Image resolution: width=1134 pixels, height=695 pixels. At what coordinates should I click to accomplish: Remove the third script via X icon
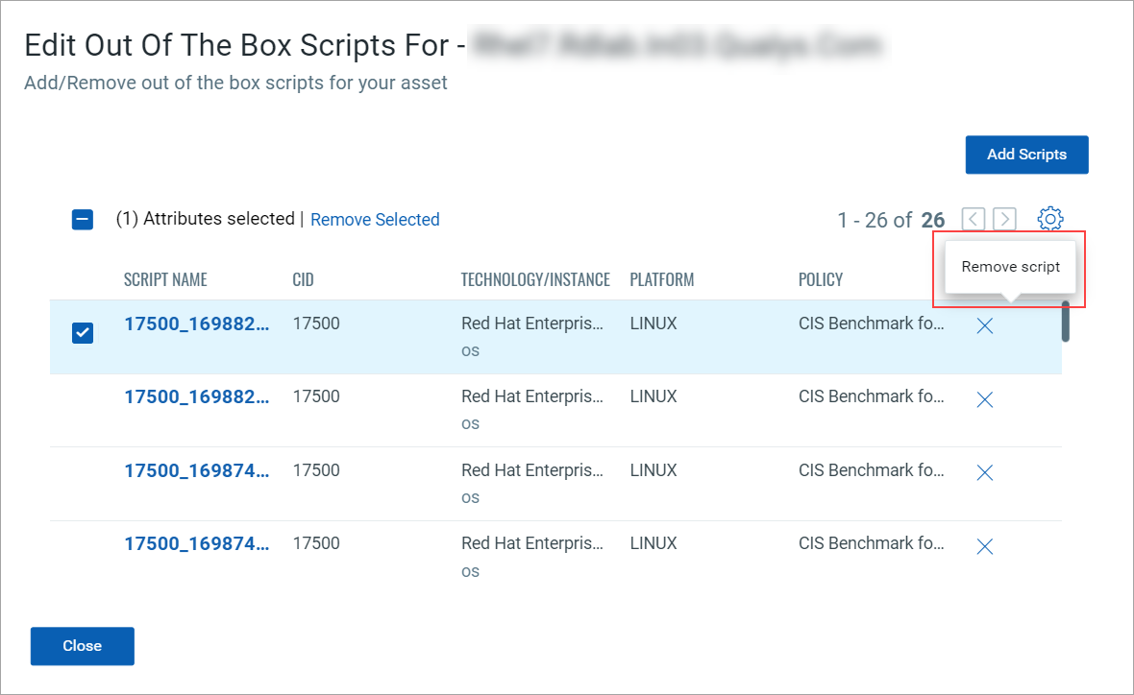pos(984,472)
